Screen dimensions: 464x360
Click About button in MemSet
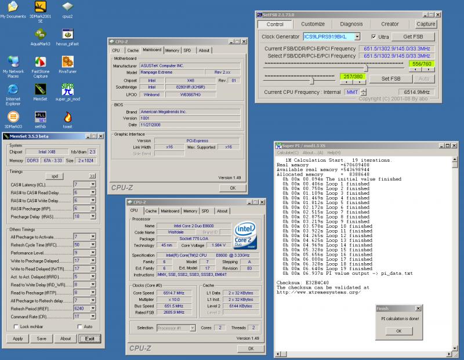(66, 339)
